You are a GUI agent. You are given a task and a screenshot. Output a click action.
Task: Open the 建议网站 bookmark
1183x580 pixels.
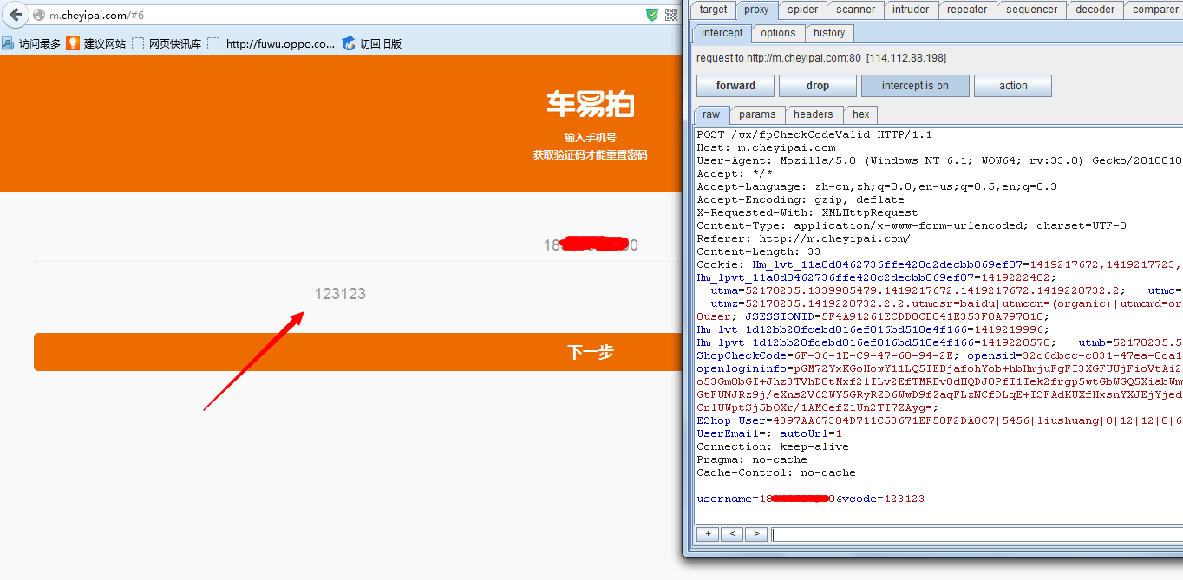[96, 43]
